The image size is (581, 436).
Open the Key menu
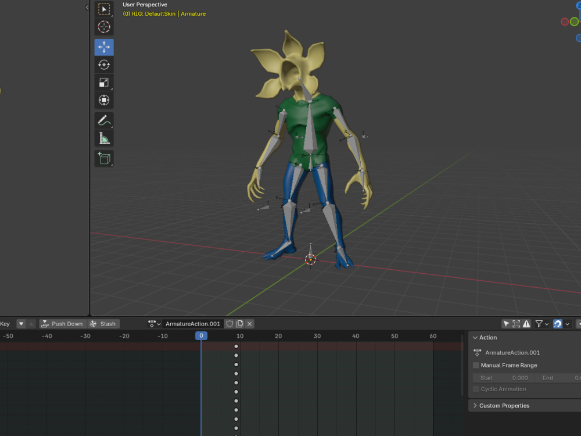pyautogui.click(x=5, y=324)
